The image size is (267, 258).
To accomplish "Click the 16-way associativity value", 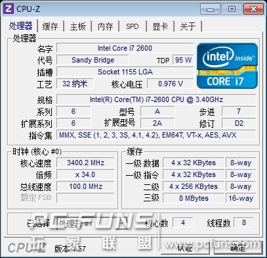I will [x=241, y=198].
